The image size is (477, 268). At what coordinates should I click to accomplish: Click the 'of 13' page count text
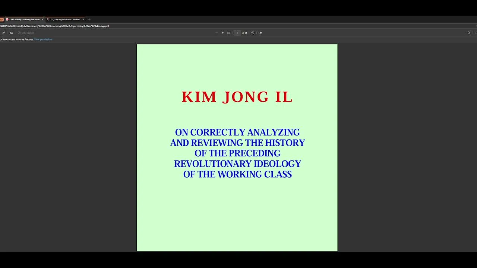coord(244,33)
